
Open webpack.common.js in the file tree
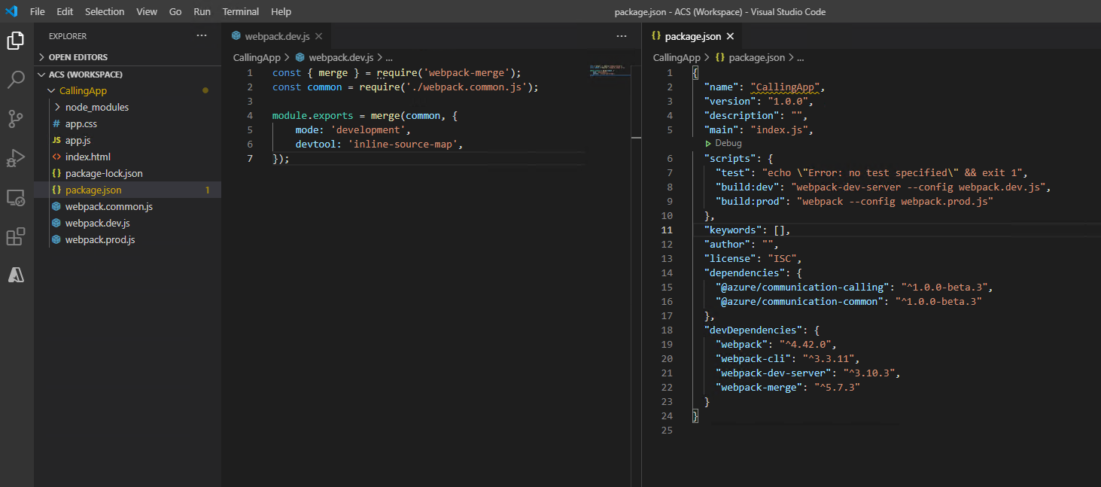point(108,206)
